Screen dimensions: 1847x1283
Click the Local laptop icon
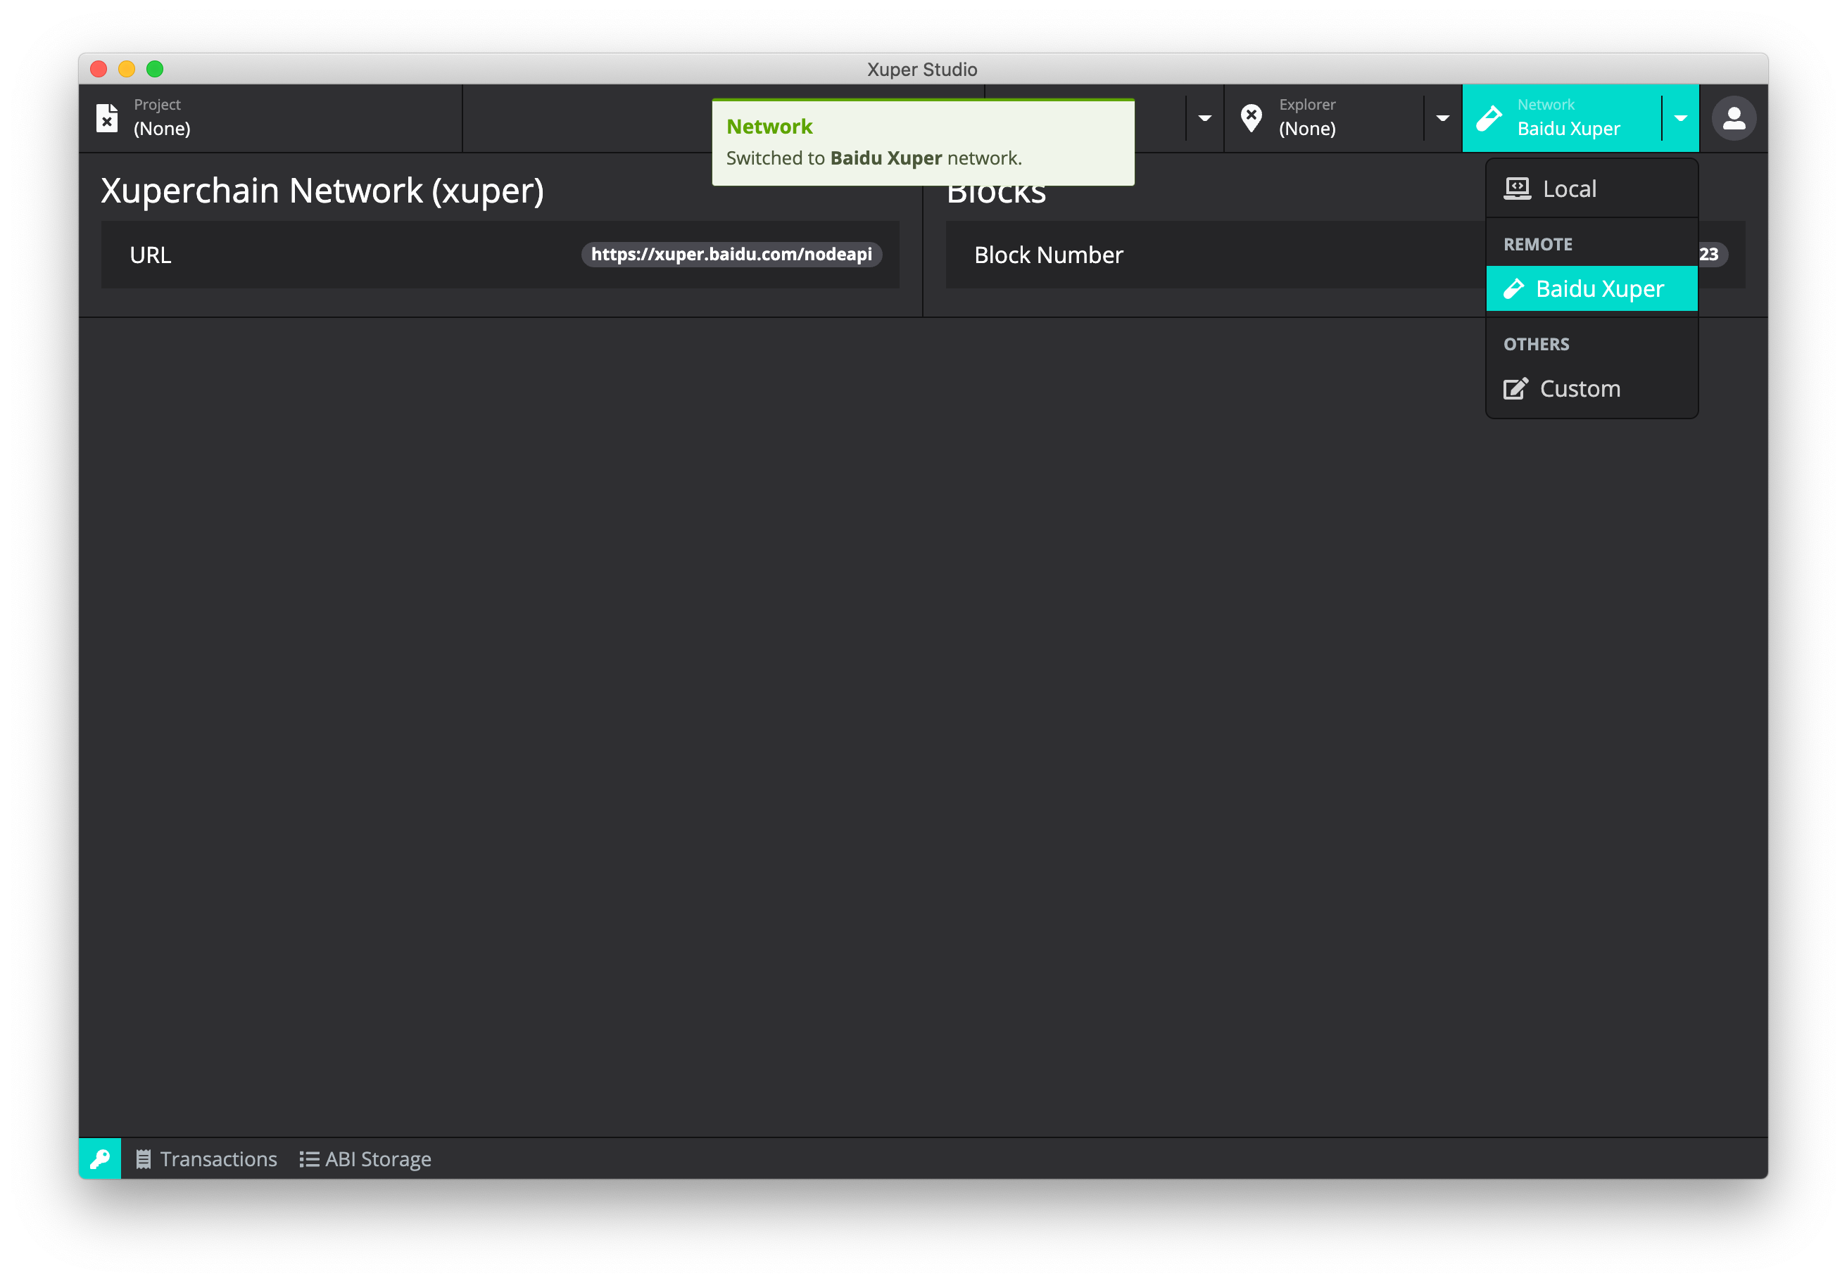click(x=1517, y=189)
